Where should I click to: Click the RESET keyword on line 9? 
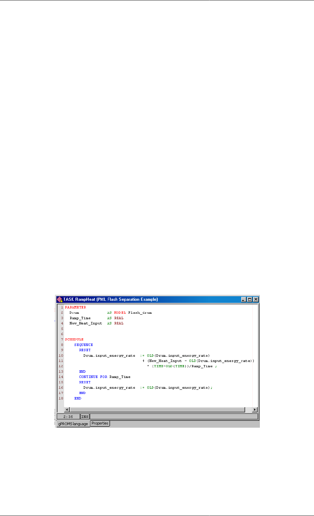[85, 350]
